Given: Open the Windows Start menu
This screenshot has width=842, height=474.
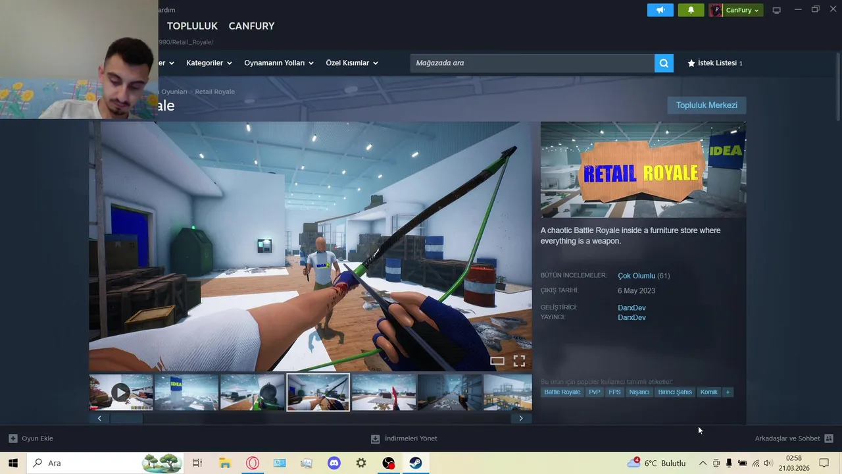Looking at the screenshot, I should pyautogui.click(x=13, y=463).
